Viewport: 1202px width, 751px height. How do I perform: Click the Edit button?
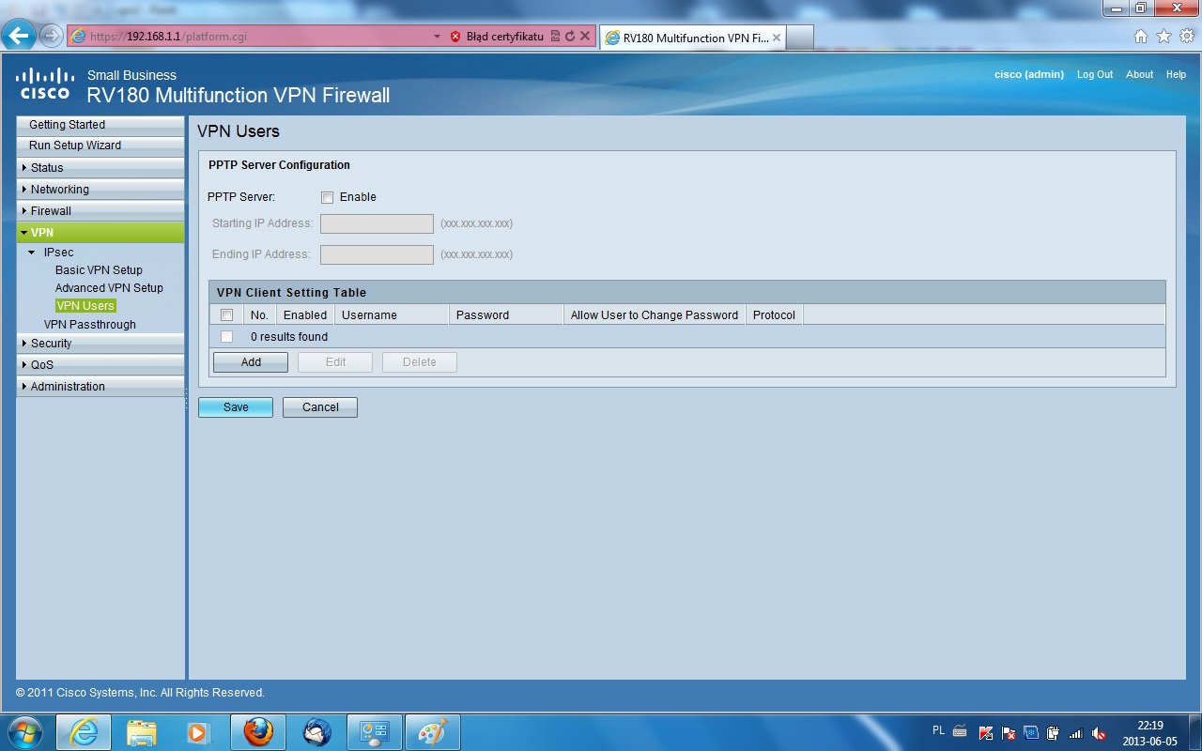[x=335, y=362]
